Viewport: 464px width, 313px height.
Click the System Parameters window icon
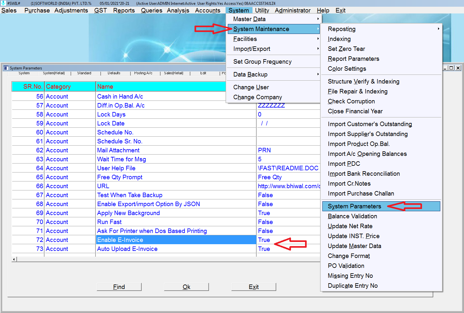pyautogui.click(x=6, y=68)
